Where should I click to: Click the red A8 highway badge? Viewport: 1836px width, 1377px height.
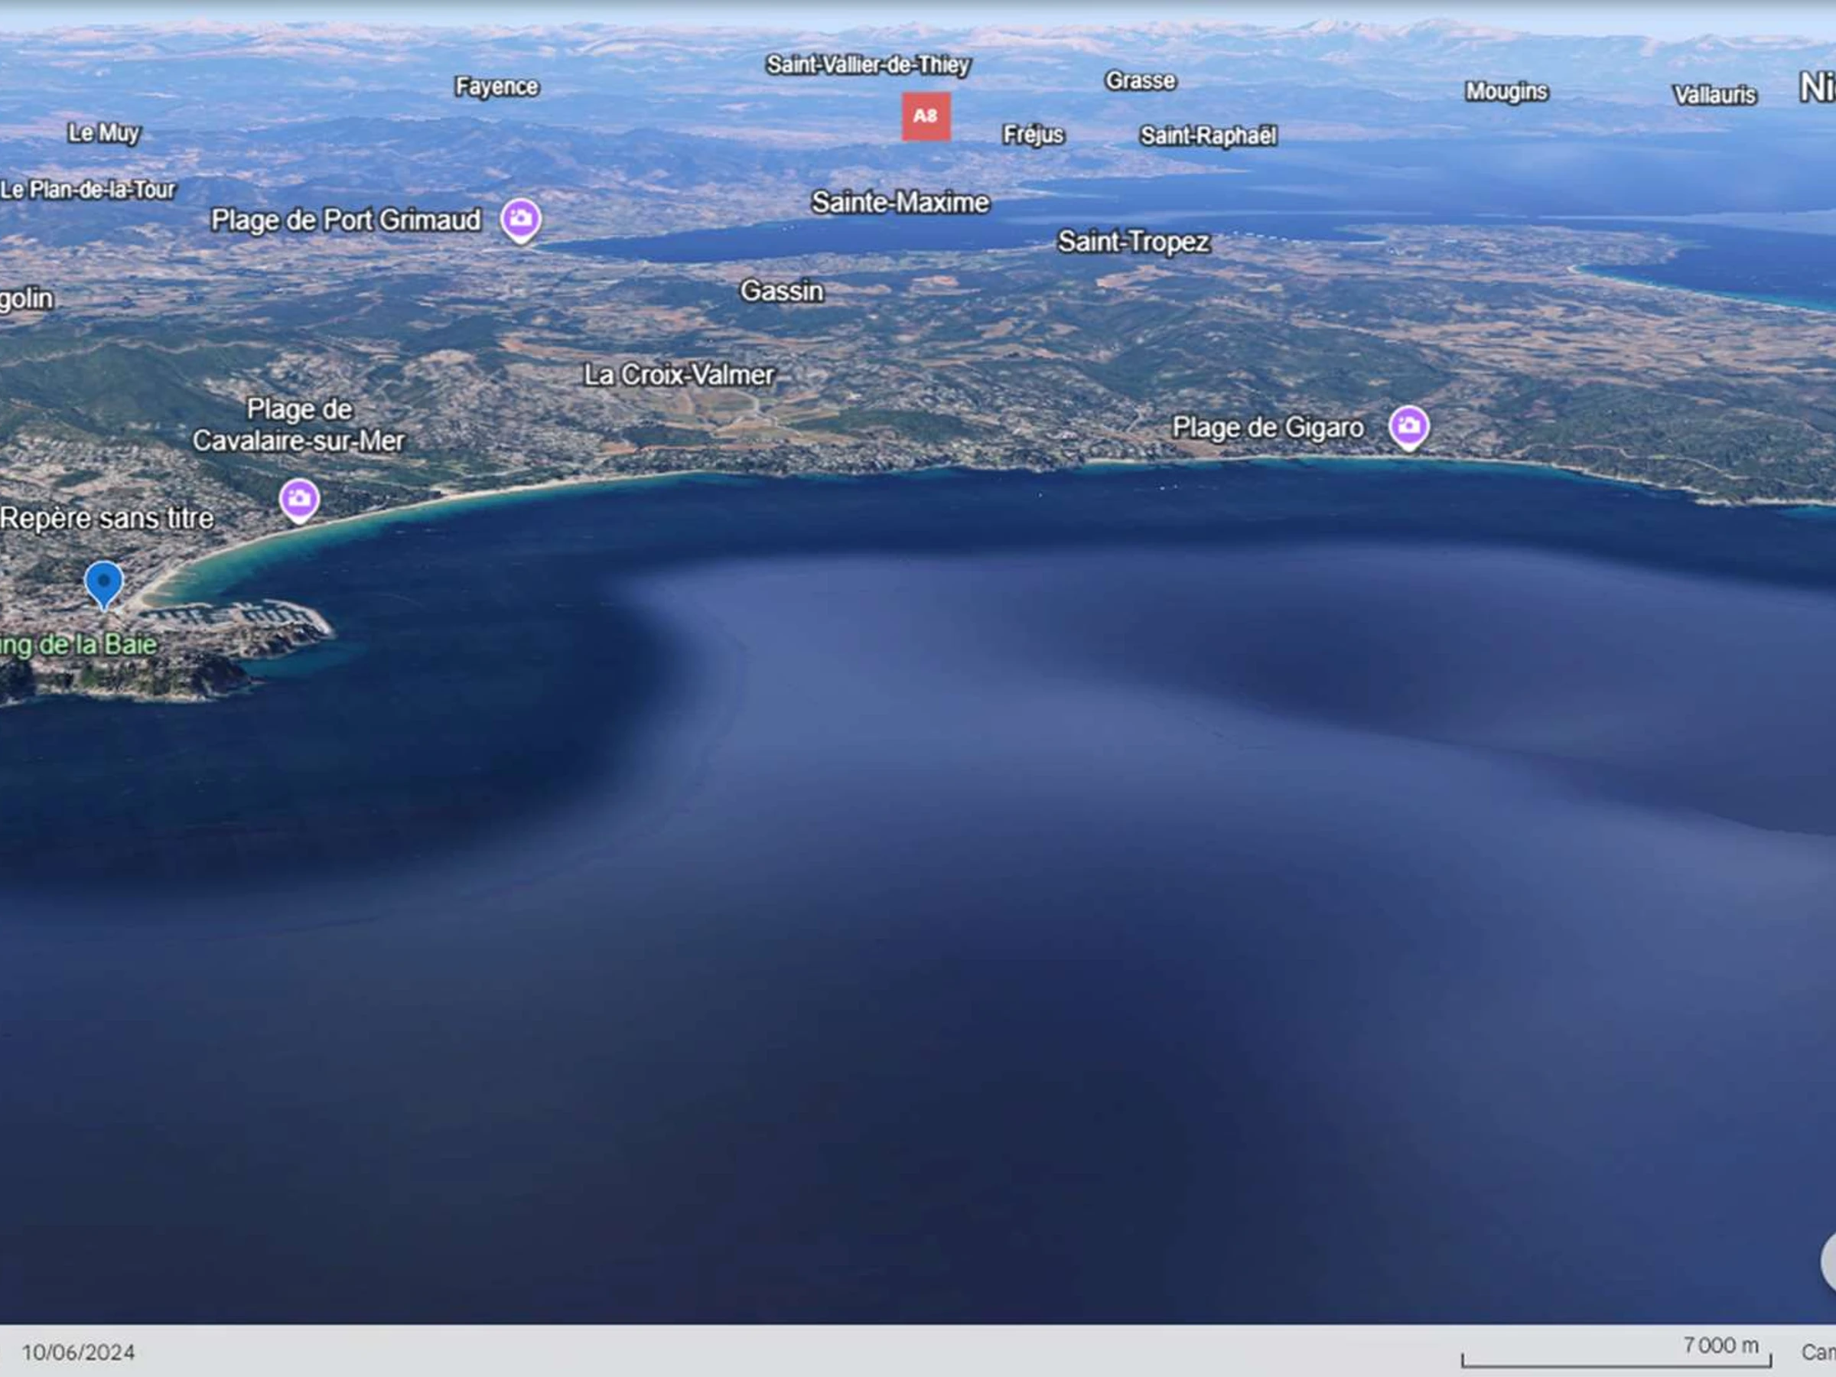(x=926, y=116)
